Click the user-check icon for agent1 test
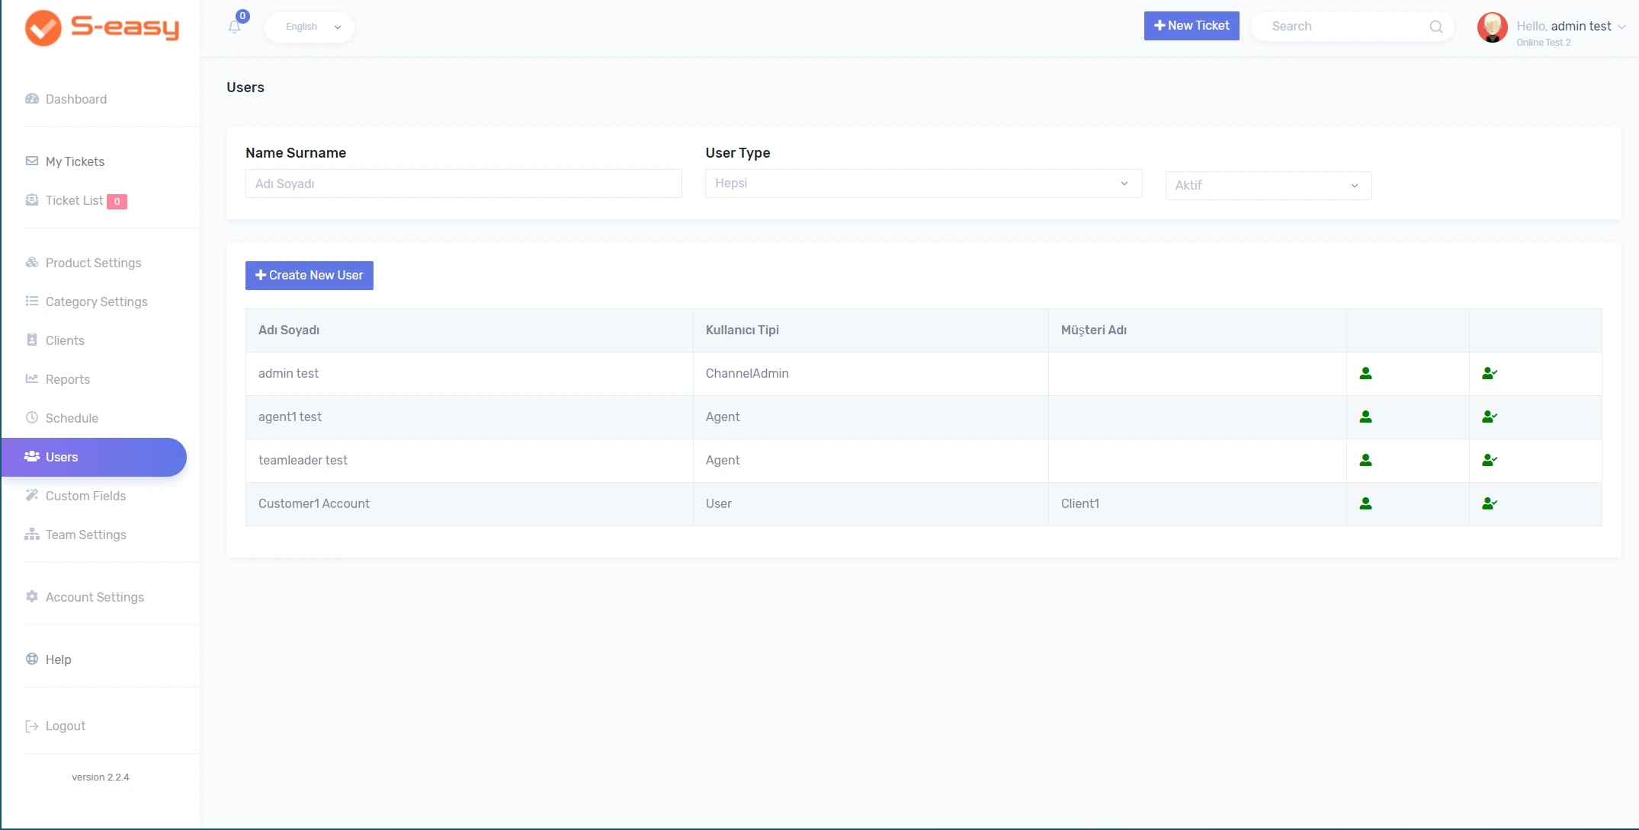The width and height of the screenshot is (1639, 830). coord(1490,417)
